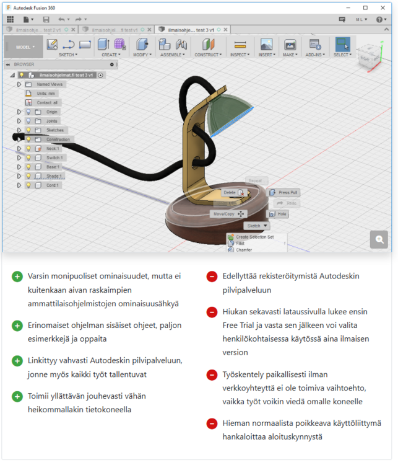
Task: Open the File menu icon
Action: 28,20
